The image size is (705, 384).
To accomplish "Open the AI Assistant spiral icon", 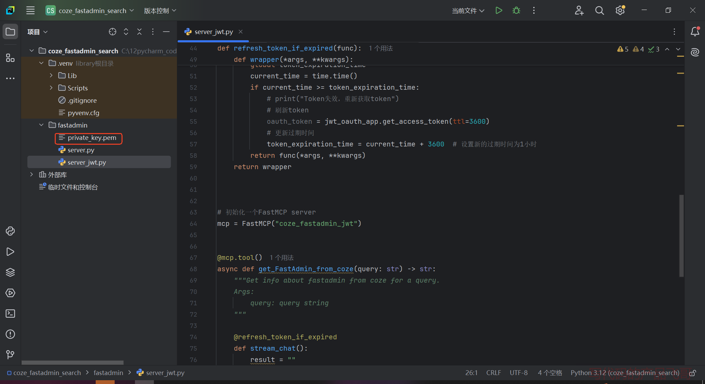I will [695, 52].
